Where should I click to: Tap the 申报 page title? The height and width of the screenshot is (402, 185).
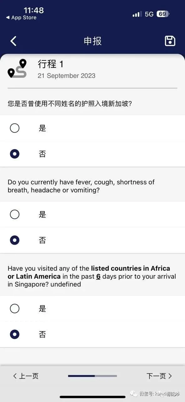tap(92, 41)
